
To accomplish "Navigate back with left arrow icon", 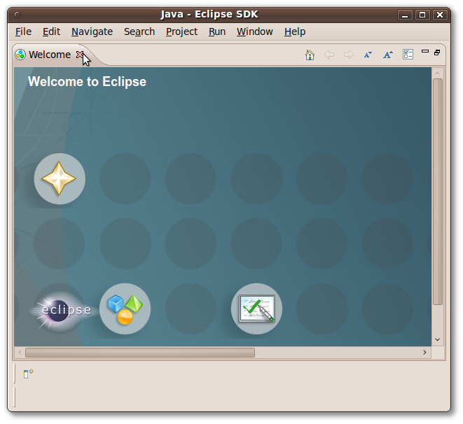I will coord(329,55).
